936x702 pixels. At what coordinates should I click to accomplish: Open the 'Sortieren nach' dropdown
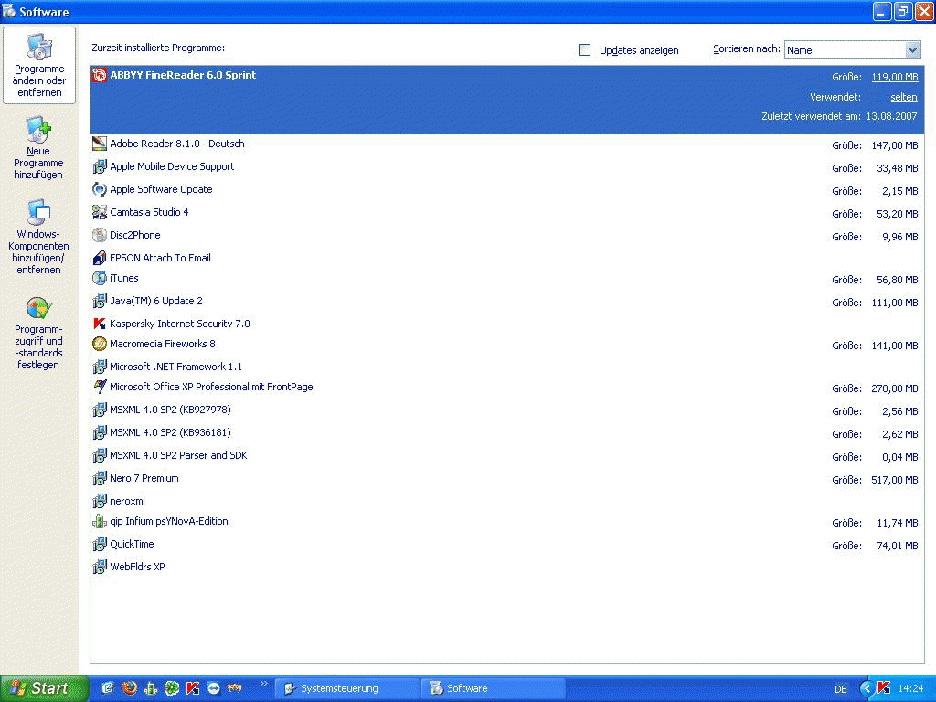tap(912, 50)
